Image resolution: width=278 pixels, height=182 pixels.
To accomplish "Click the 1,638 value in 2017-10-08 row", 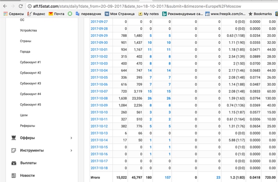I will tap(123, 98).
